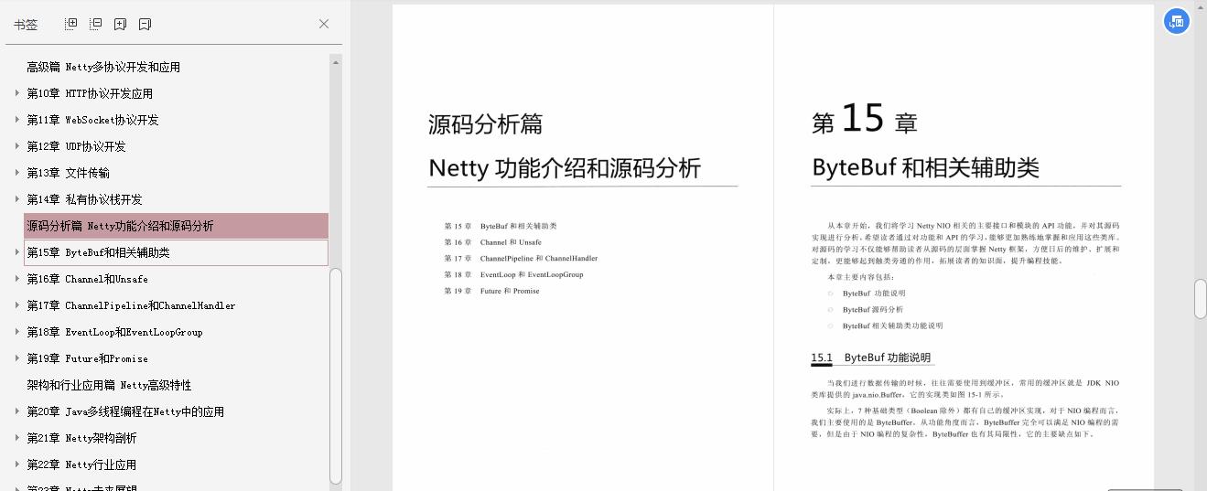1207x491 pixels.
Task: Click the blue floating tool icon at top right
Action: (1176, 21)
